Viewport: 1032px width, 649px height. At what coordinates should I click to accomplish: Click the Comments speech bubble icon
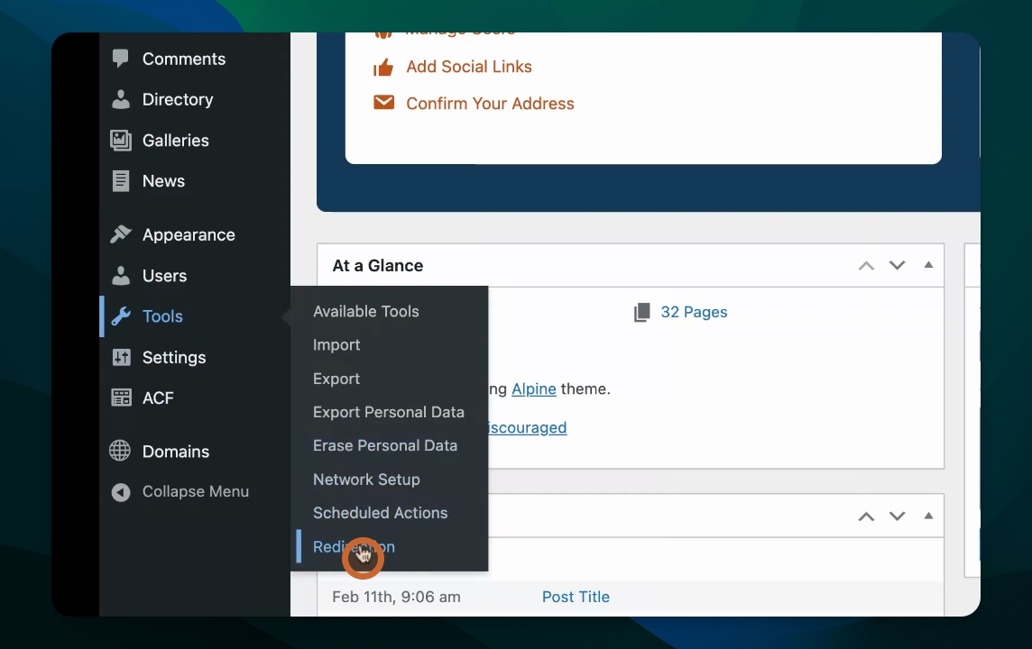click(121, 59)
